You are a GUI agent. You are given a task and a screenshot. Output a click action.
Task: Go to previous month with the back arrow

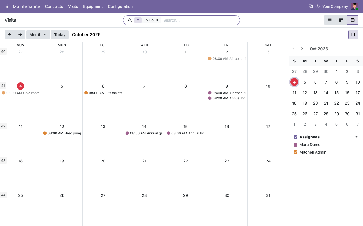[x=10, y=35]
